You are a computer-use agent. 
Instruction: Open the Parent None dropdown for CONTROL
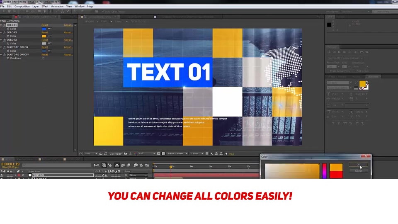[138, 175]
